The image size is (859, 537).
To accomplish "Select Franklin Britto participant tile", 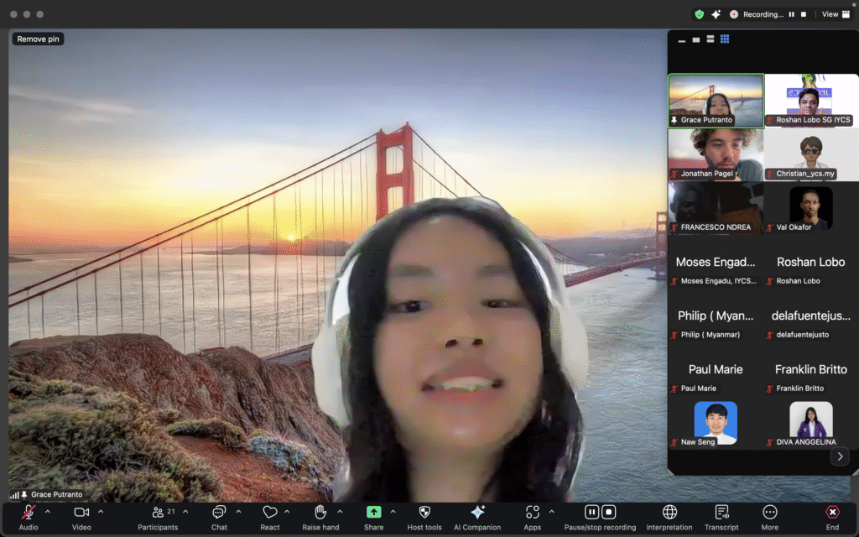I will (x=811, y=369).
